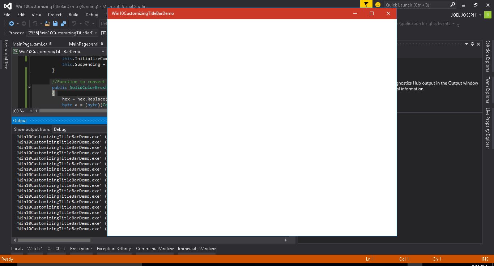Screen dimensions: 494x266
Task: Open the Debug menu
Action: coord(92,14)
